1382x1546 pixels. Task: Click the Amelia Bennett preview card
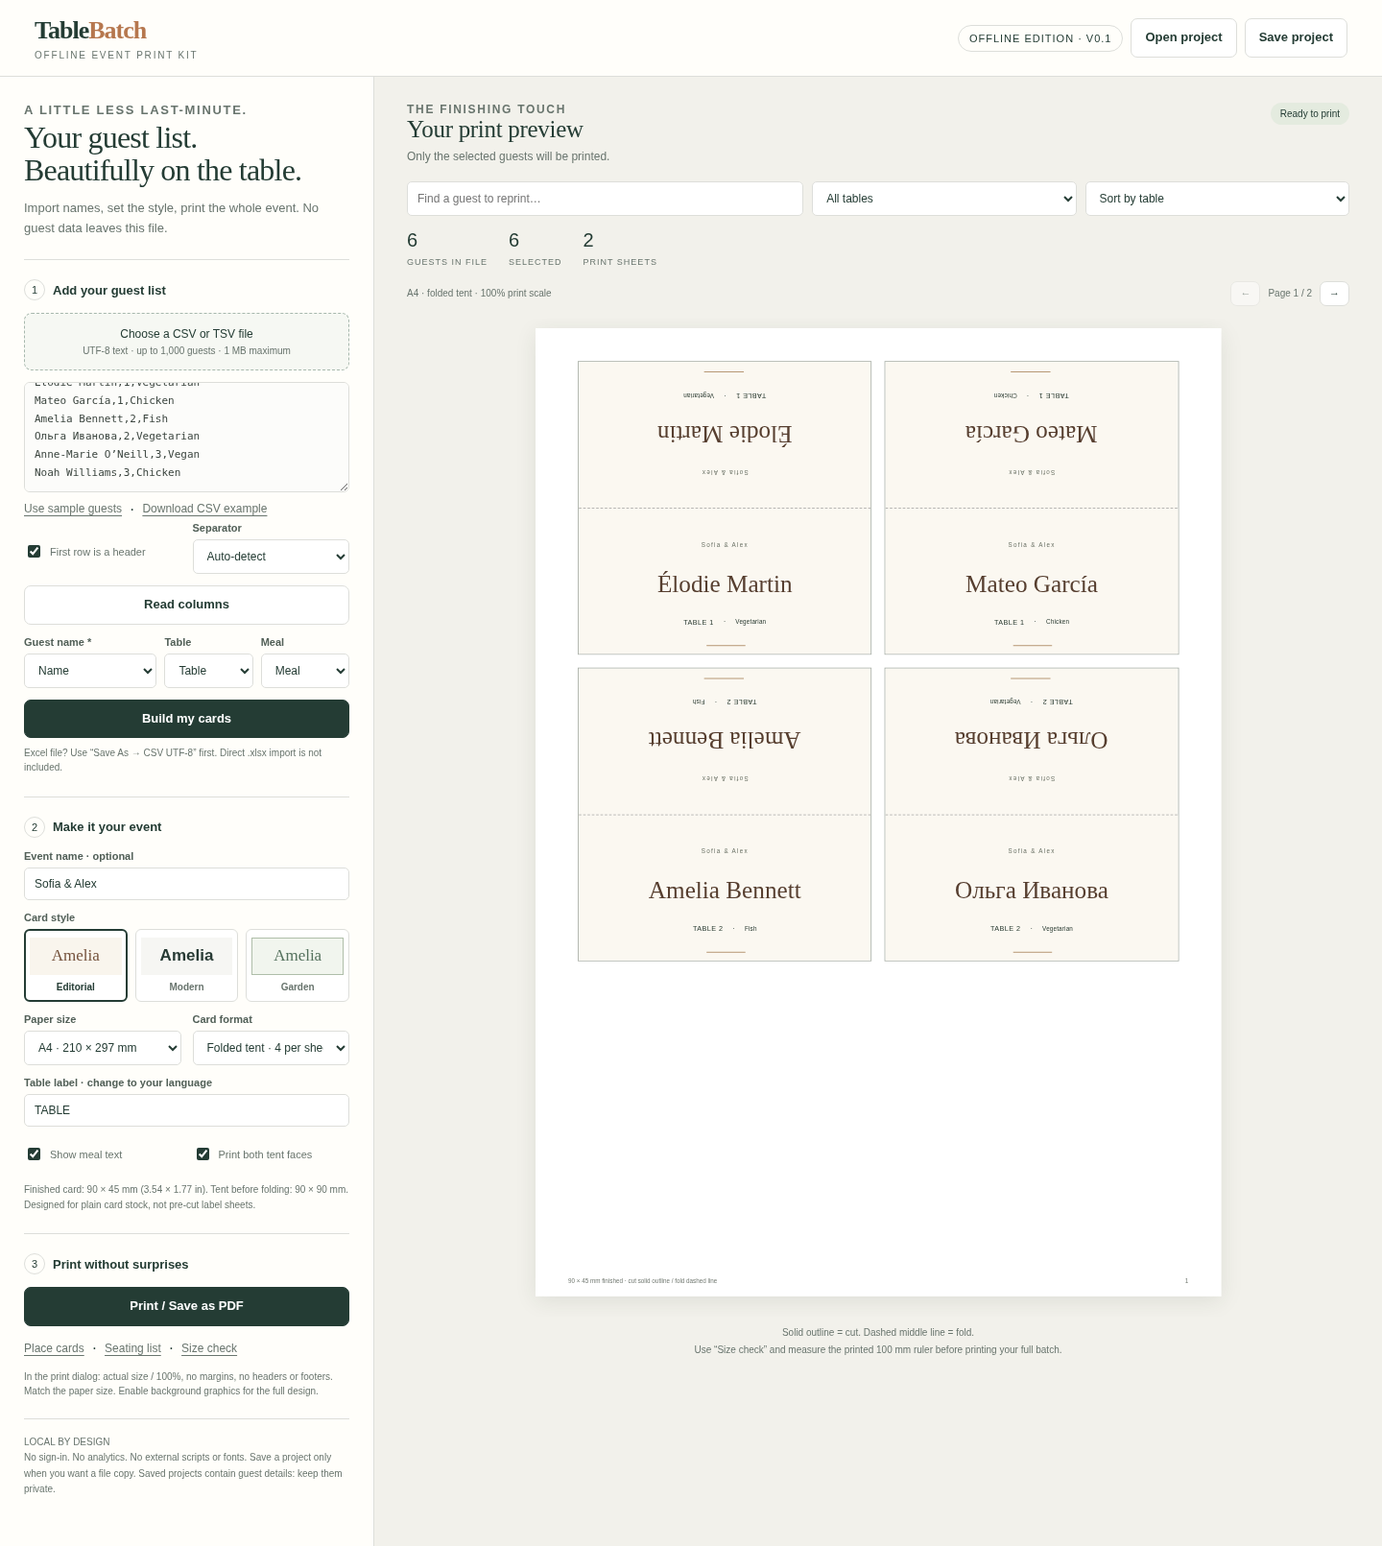[725, 815]
